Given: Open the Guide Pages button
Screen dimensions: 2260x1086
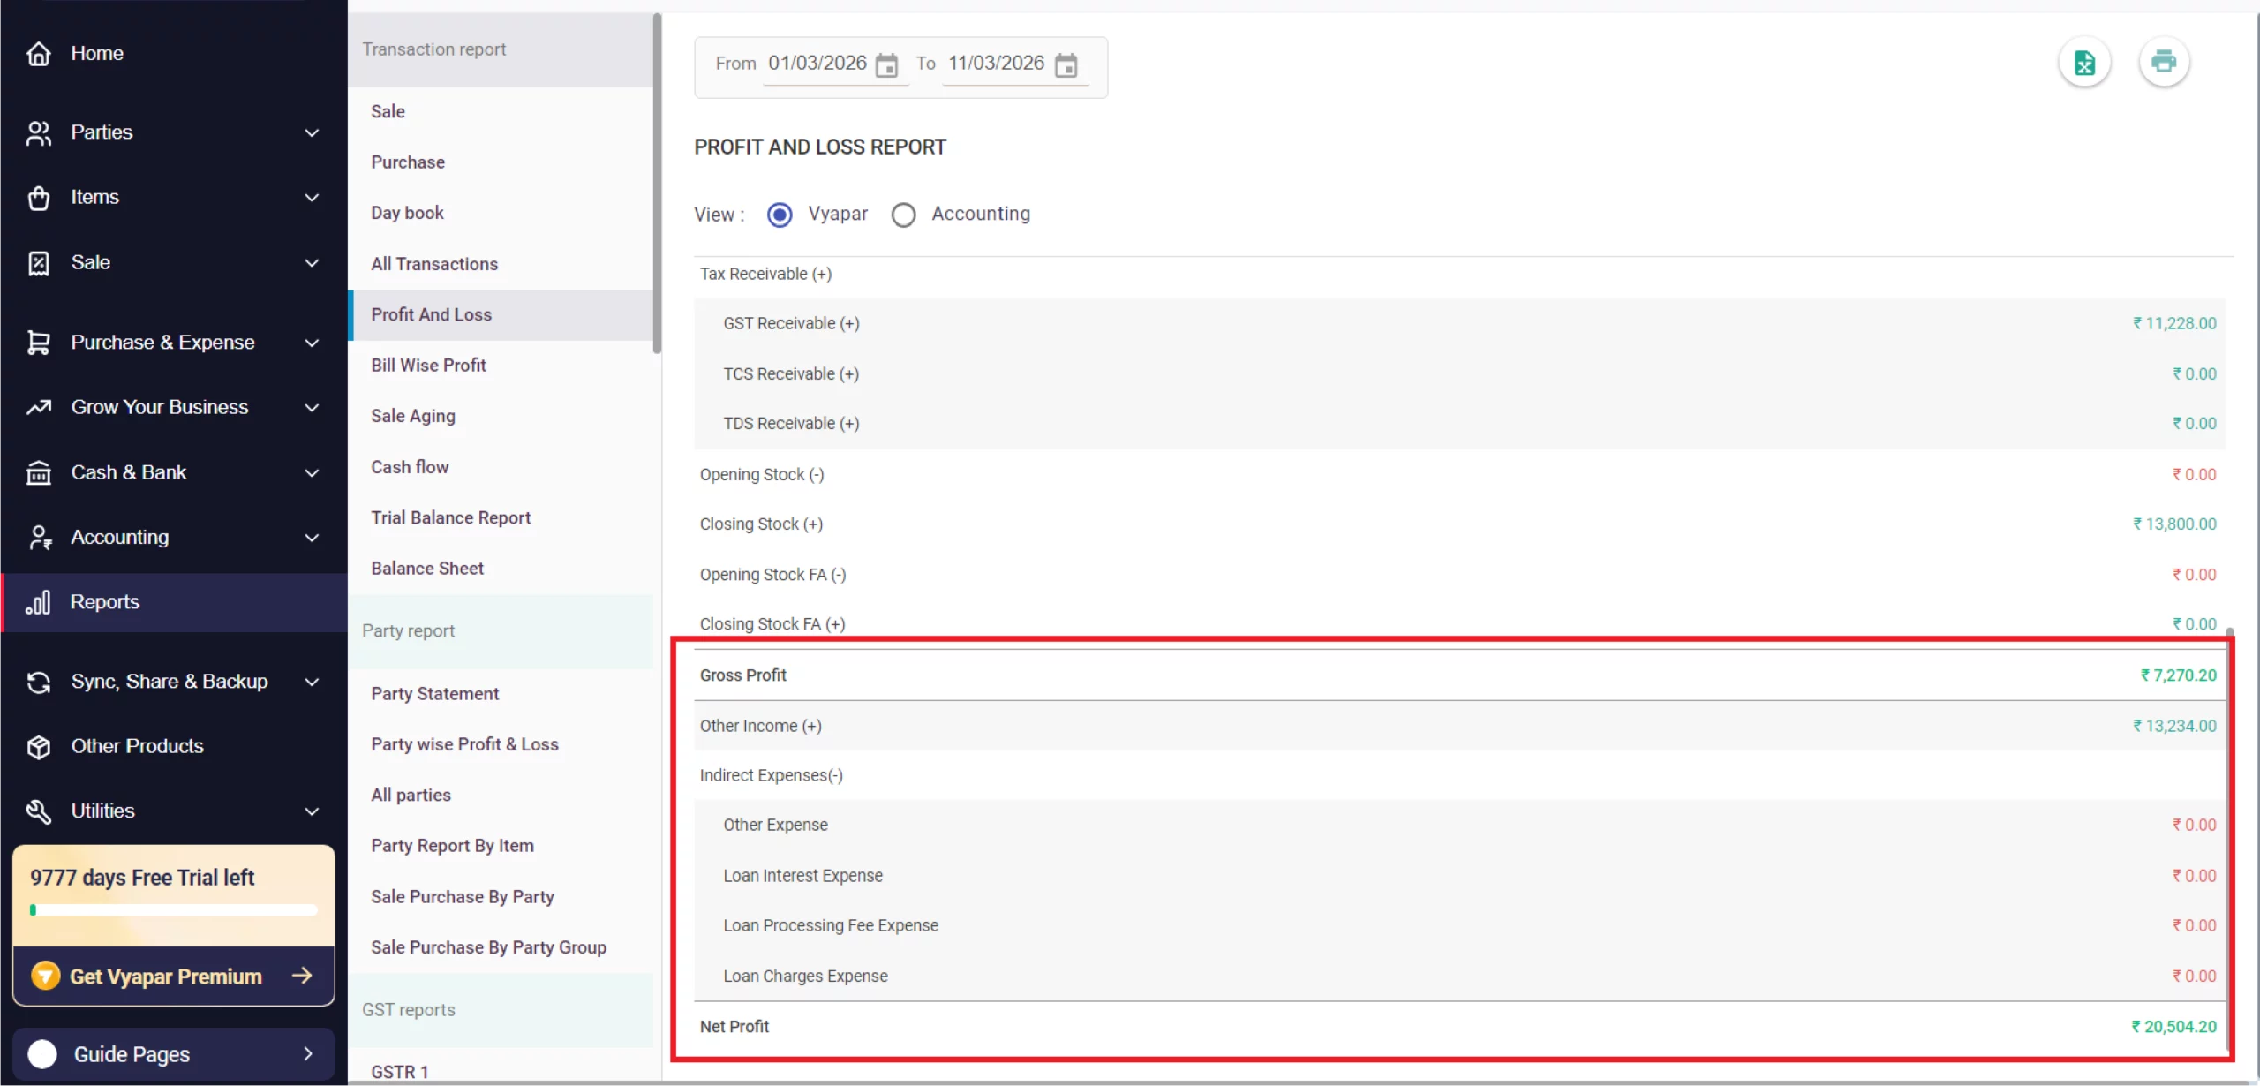Looking at the screenshot, I should click(x=173, y=1054).
